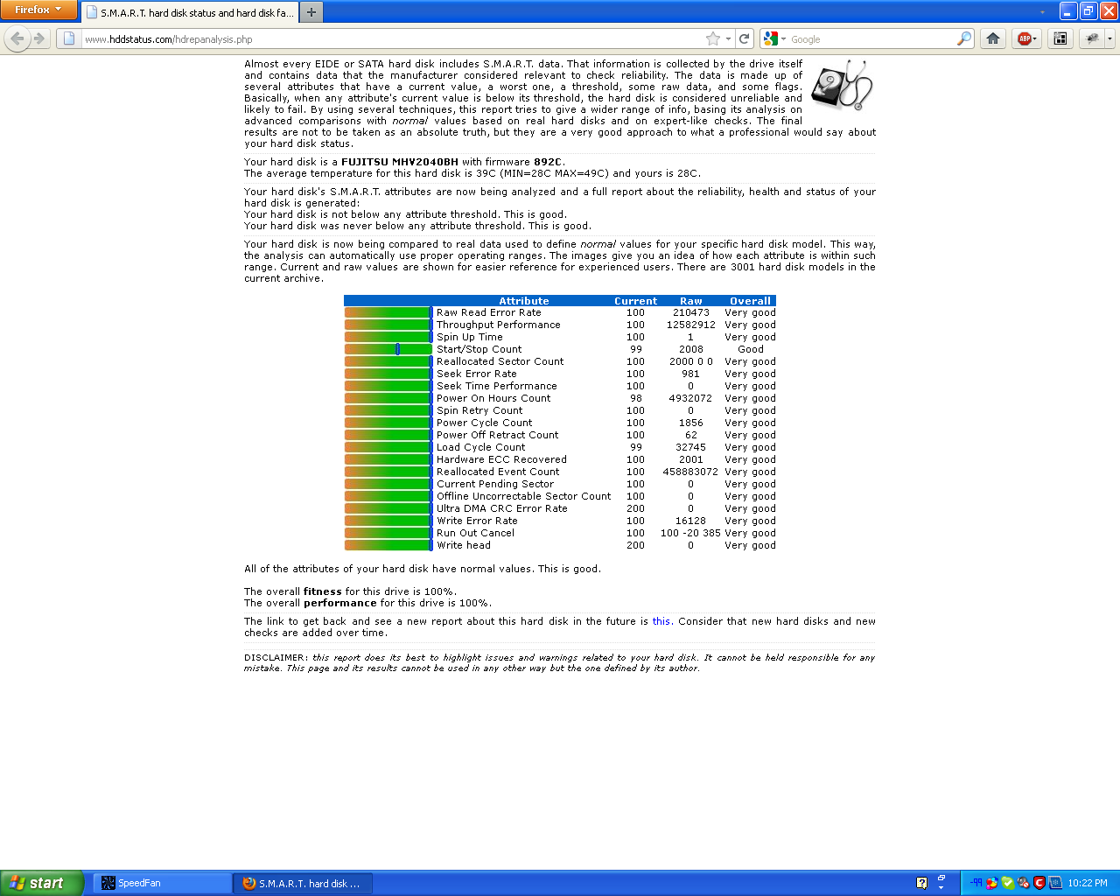Open the Firefox application menu
The width and height of the screenshot is (1120, 896).
click(38, 10)
